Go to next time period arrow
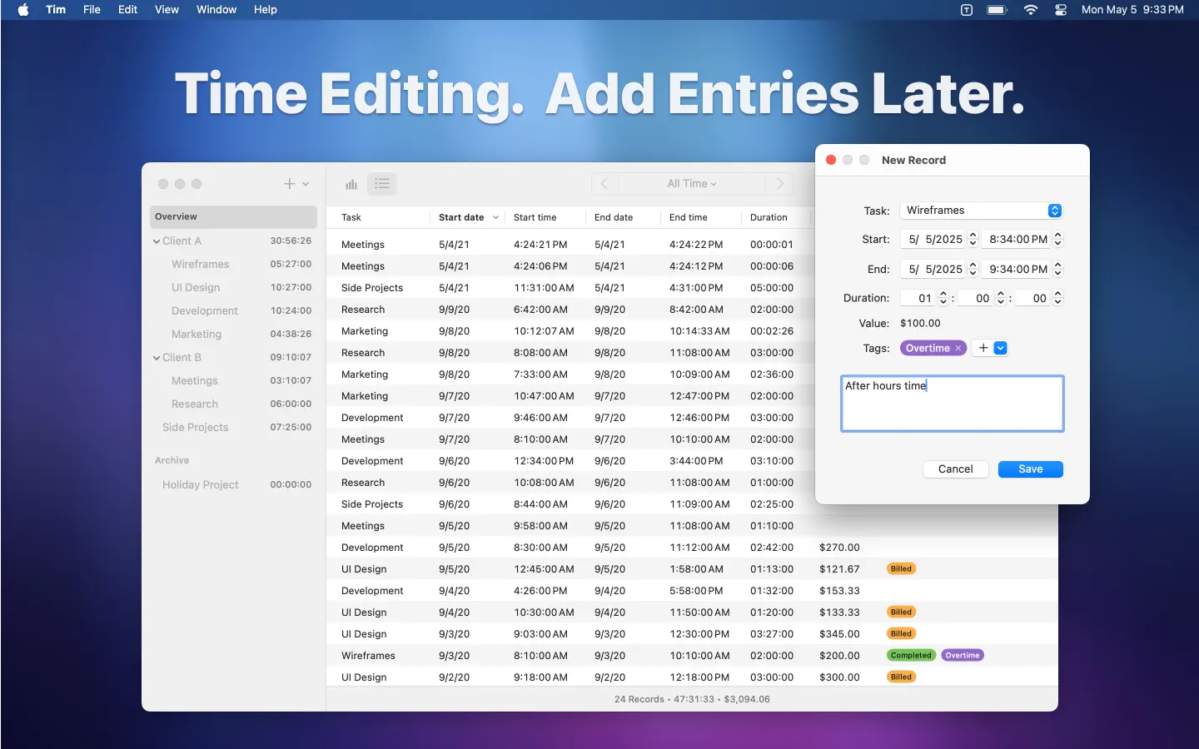This screenshot has width=1199, height=749. [x=779, y=184]
